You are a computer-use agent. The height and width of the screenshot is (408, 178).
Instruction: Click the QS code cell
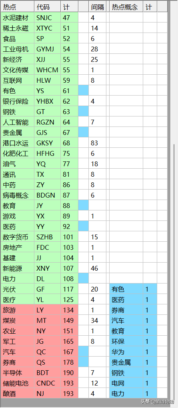48,362
